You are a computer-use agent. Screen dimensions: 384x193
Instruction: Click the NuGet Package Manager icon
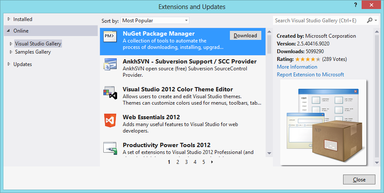coord(110,36)
